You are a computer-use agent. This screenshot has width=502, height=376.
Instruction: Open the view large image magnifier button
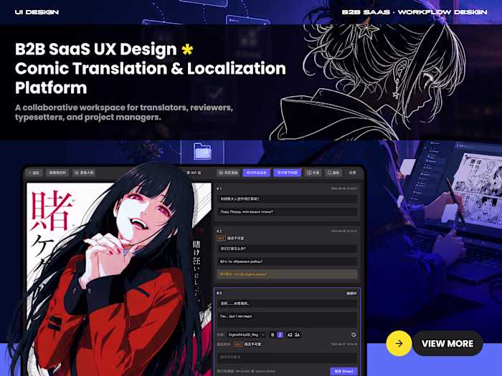(84, 173)
